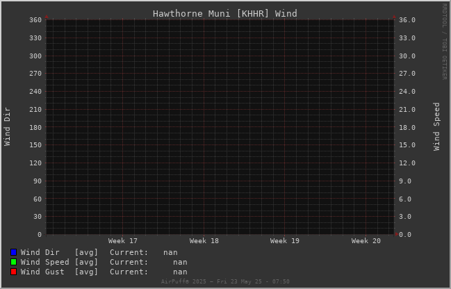Click the AirPuff 2025 timestamp footer
The width and height of the screenshot is (451, 289).
[x=225, y=281]
